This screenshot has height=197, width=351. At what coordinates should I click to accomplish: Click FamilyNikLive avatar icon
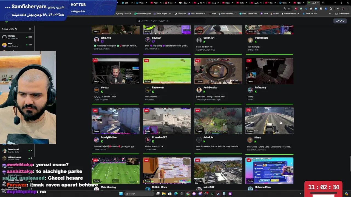(x=97, y=140)
